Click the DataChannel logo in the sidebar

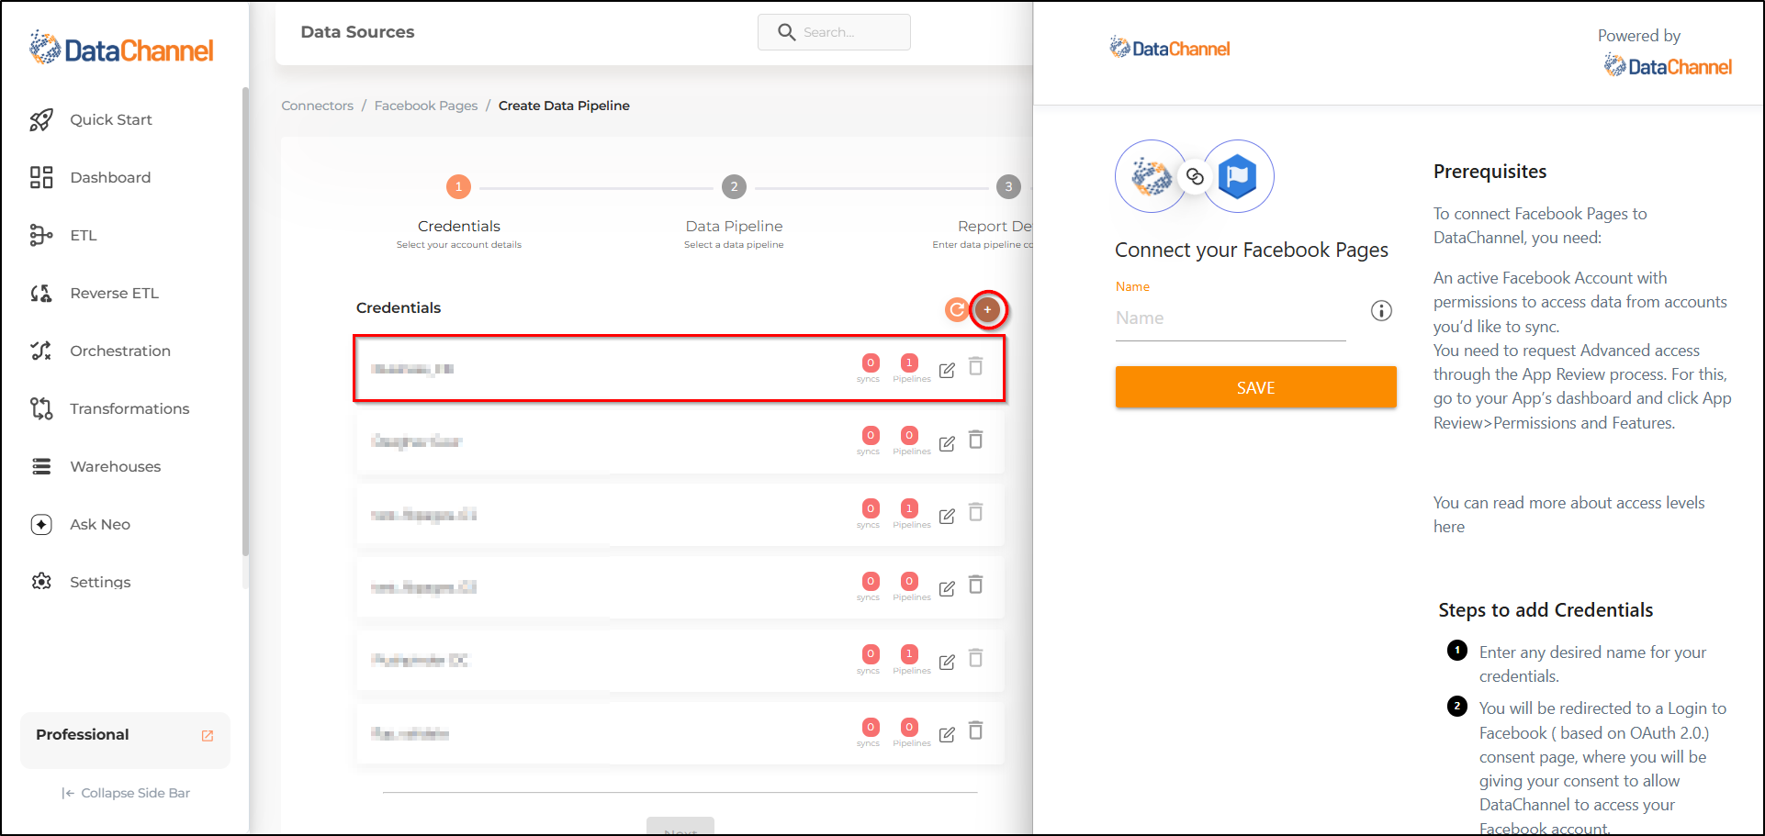click(121, 49)
